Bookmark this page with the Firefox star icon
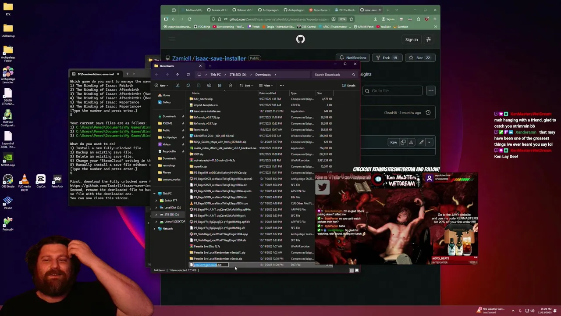Image resolution: width=561 pixels, height=316 pixels. tap(351, 19)
